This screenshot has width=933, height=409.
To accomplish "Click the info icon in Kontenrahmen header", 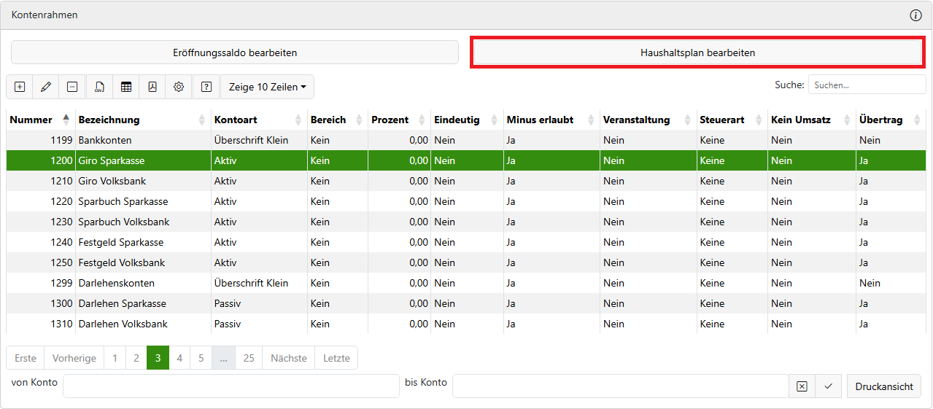I will (x=915, y=15).
